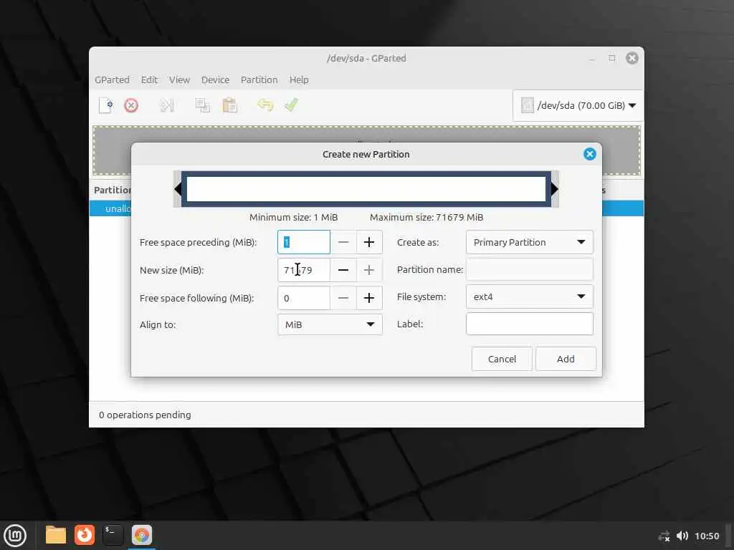
Task: Click the Partition name text field
Action: 530,269
